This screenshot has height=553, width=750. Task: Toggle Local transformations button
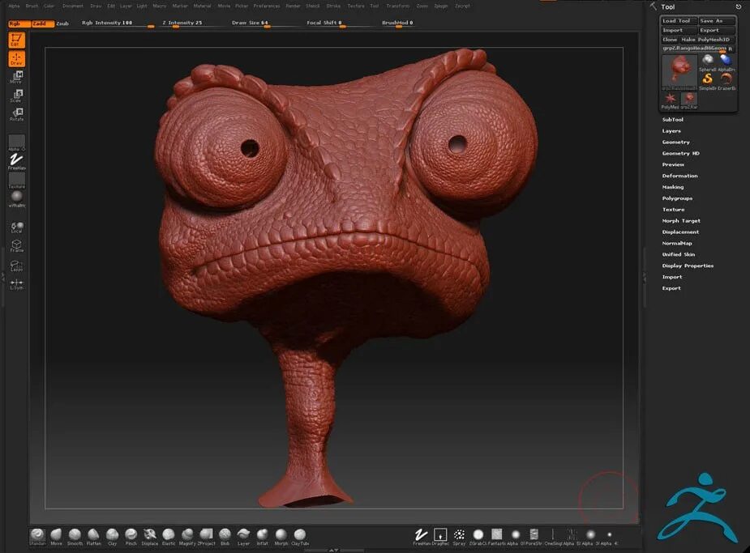tap(16, 227)
